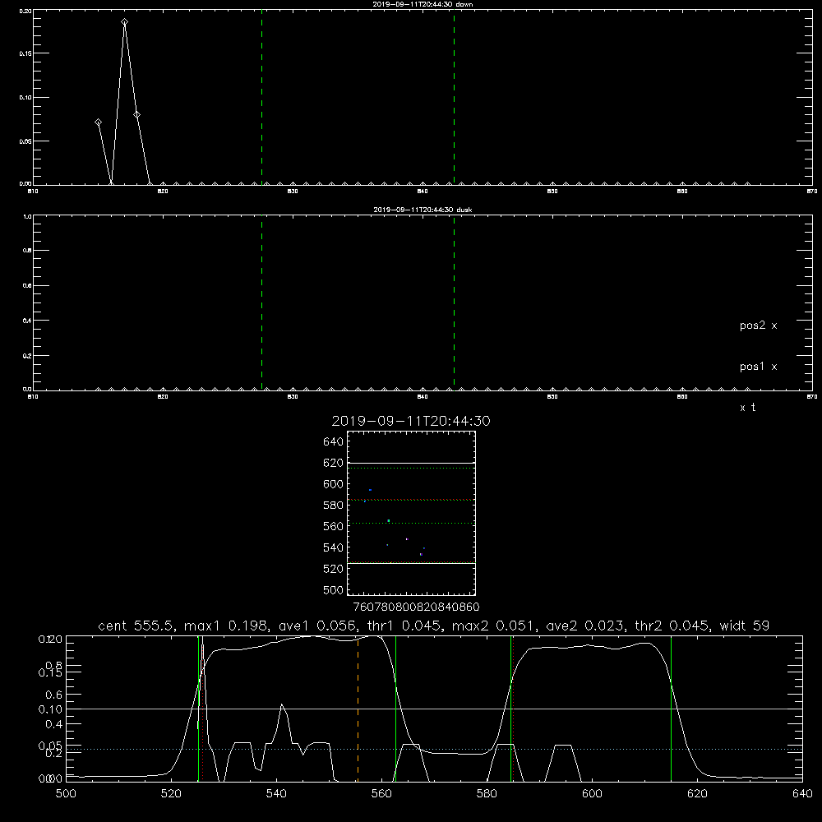Click the '0.4' y-axis label of the bottom plot
Screen dimensions: 822x822
54,724
